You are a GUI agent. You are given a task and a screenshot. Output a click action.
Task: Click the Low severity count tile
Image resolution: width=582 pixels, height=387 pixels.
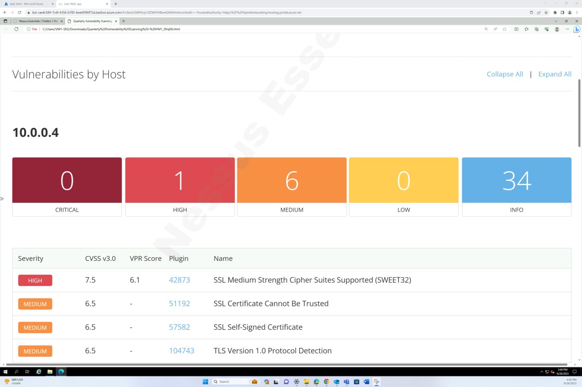point(404,187)
